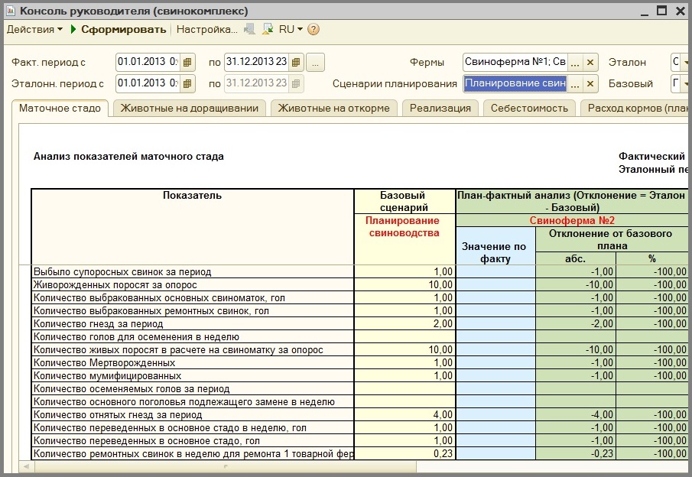Click the save settings toolbar icon
This screenshot has width=692, height=477.
click(268, 29)
